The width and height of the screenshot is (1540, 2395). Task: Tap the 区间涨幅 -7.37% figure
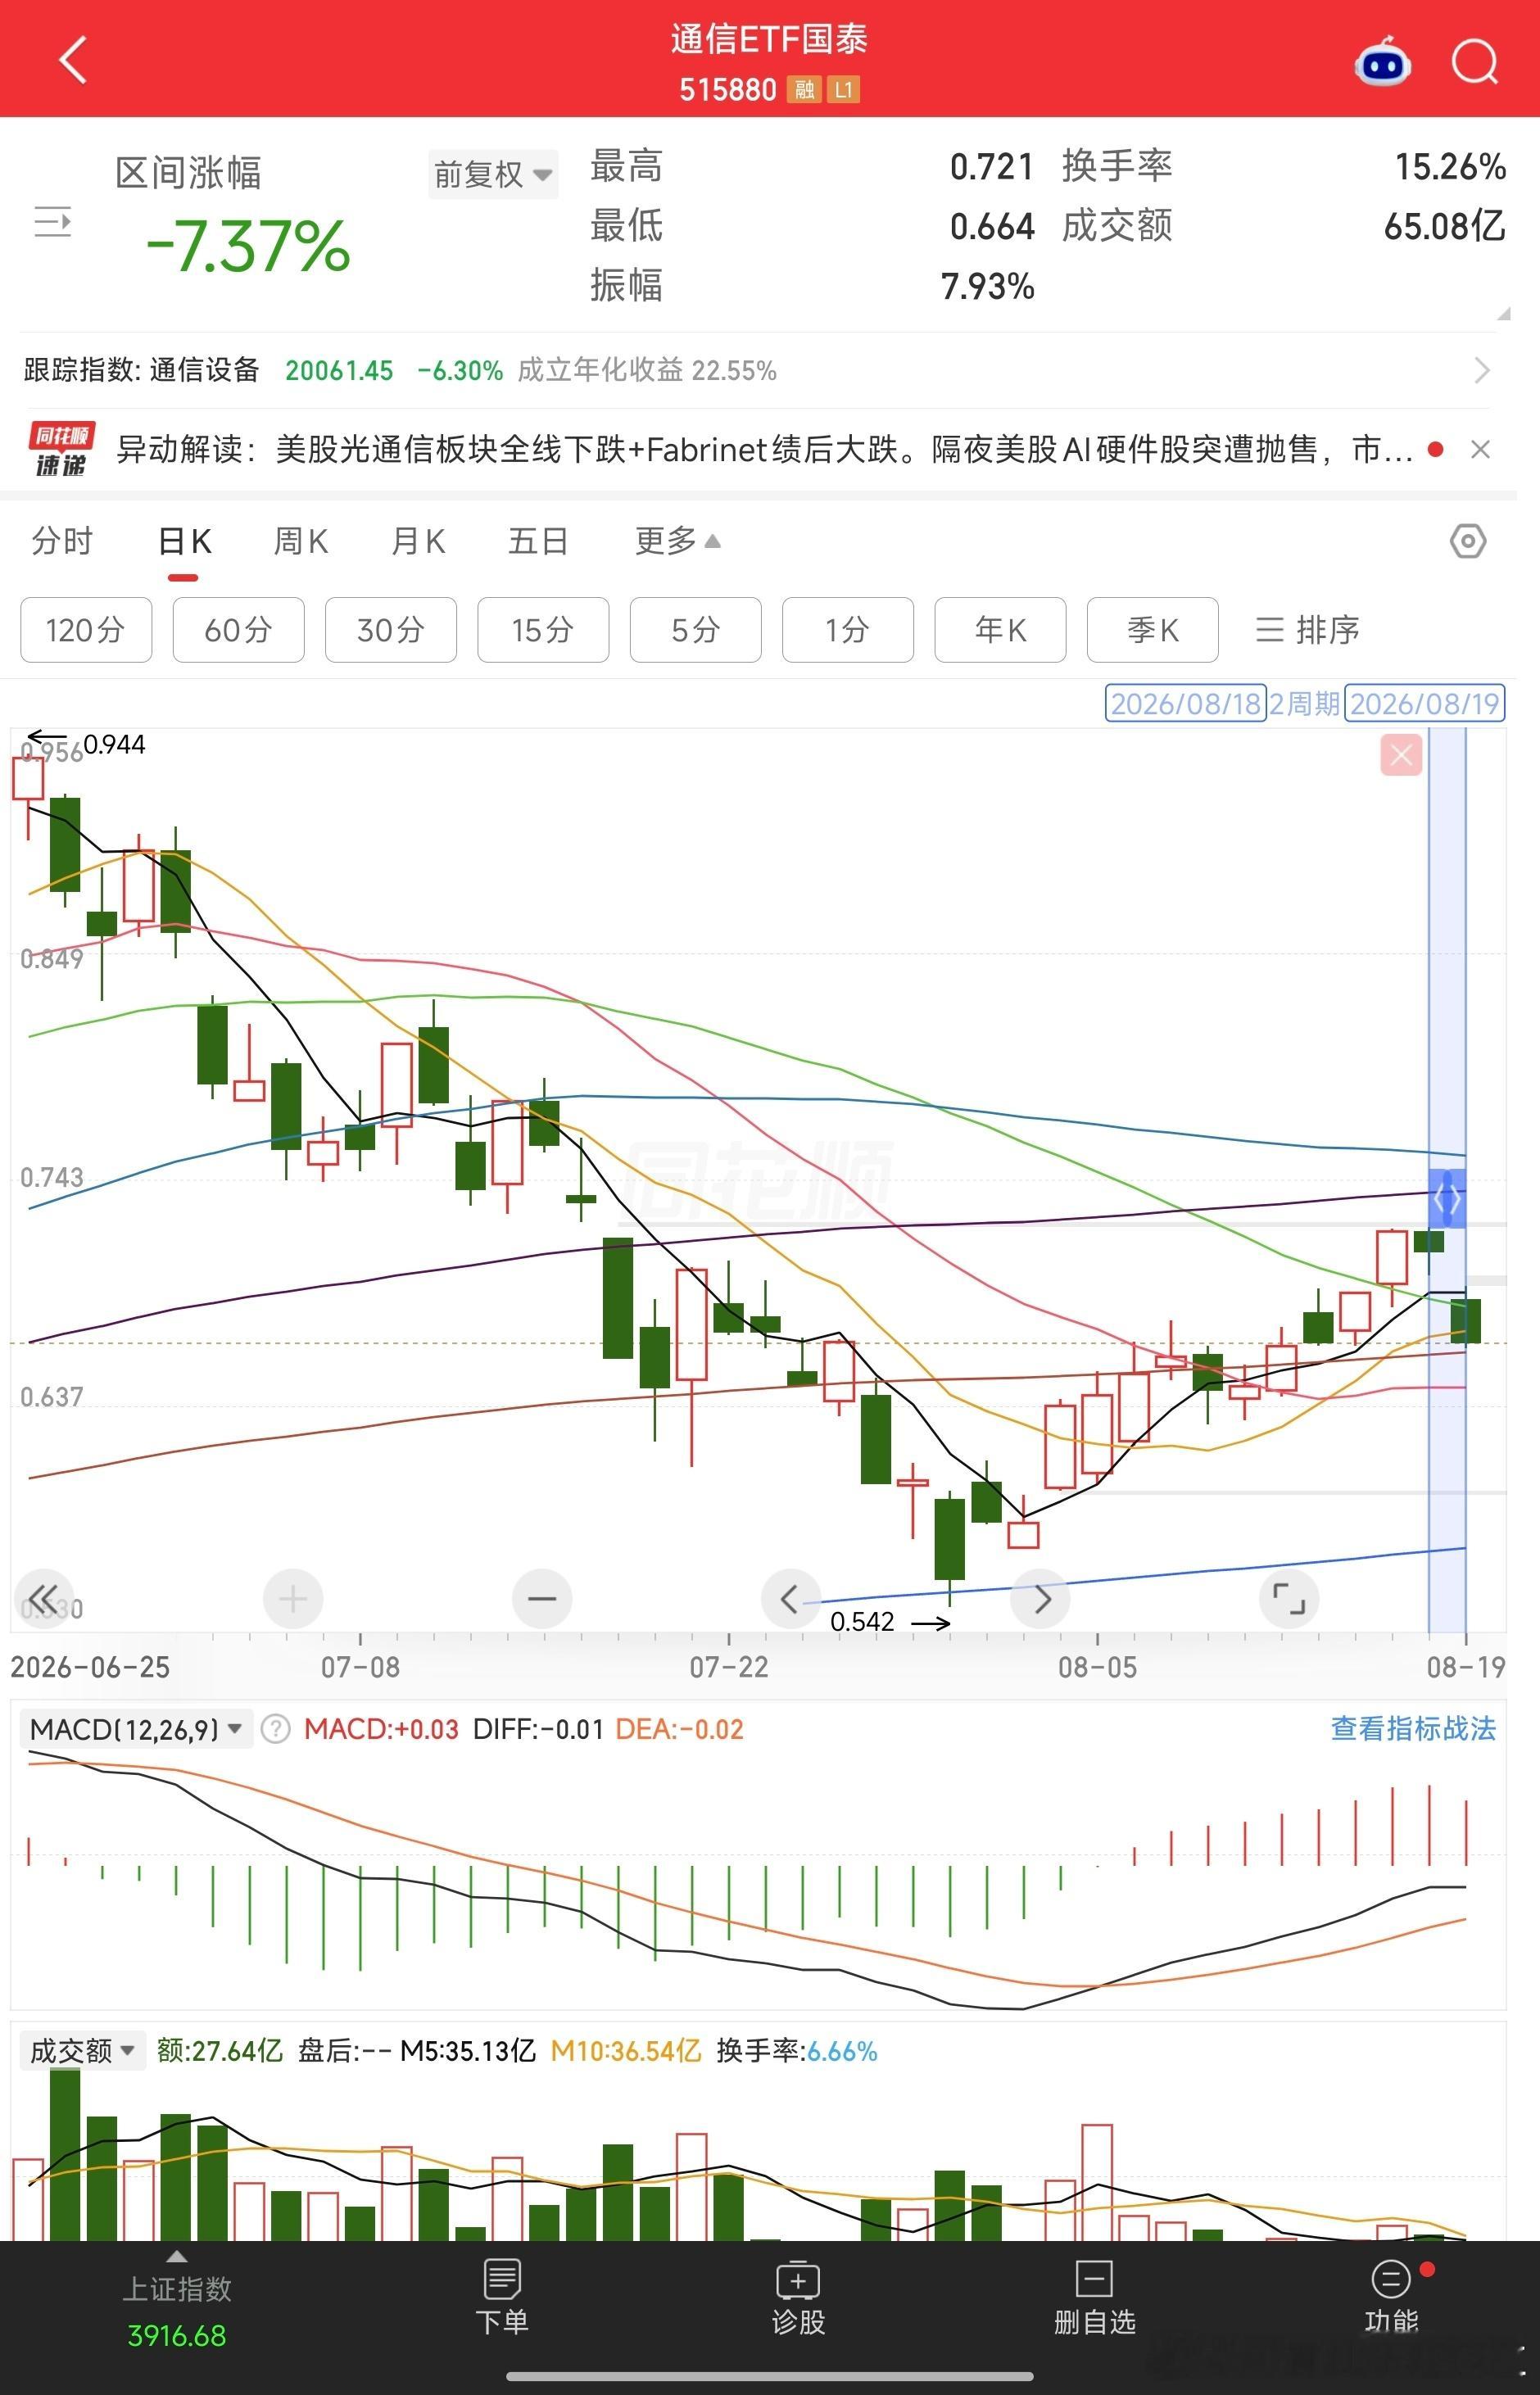click(248, 246)
